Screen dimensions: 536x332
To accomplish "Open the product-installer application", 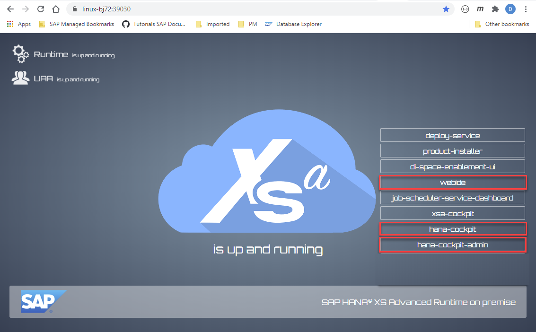I will (453, 151).
